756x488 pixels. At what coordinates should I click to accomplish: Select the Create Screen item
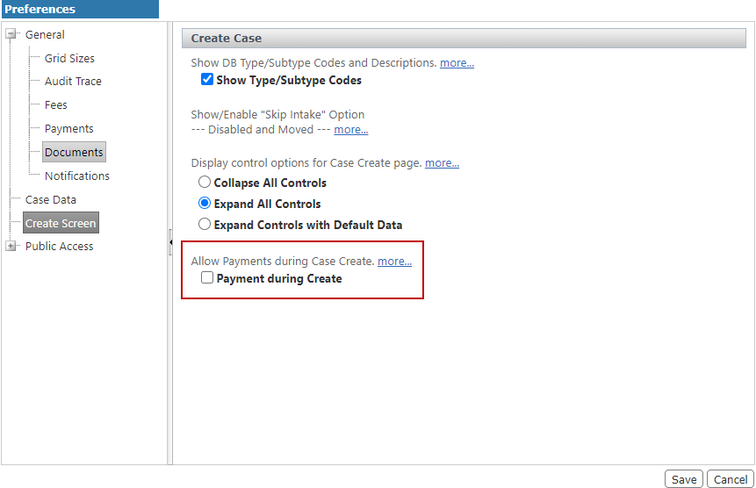coord(61,223)
